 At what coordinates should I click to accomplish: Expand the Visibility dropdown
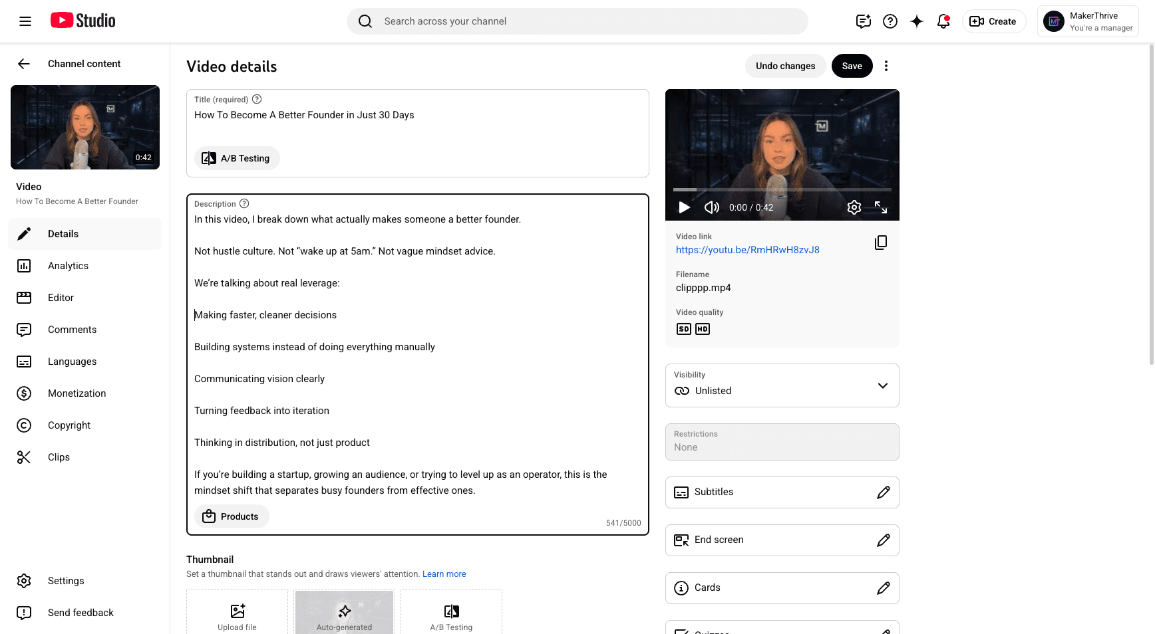(782, 385)
